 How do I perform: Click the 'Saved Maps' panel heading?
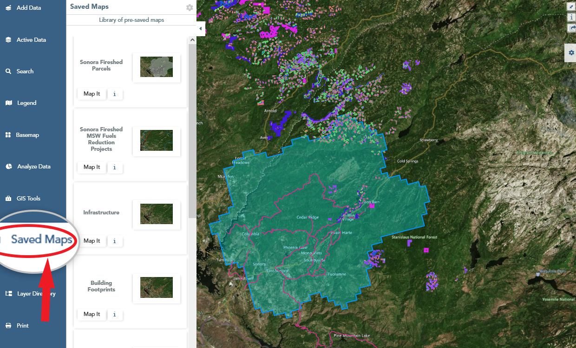point(89,6)
